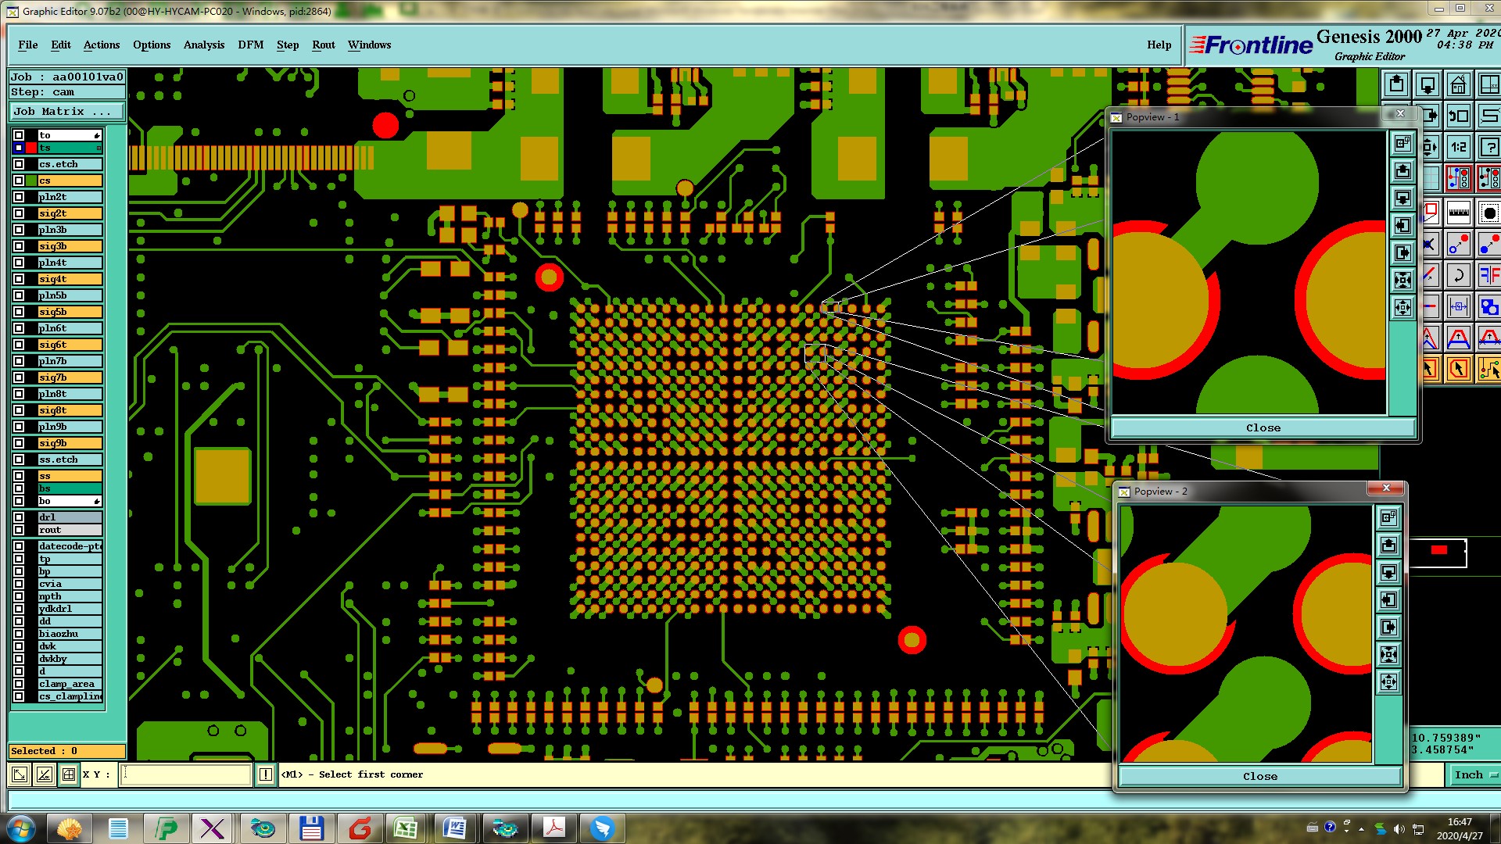Click the quartered grid icon beside XY
This screenshot has width=1501, height=844.
69,774
